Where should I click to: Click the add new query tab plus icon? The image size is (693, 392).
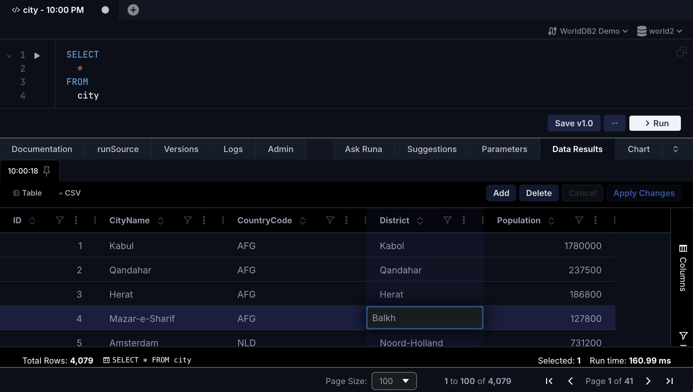(133, 10)
